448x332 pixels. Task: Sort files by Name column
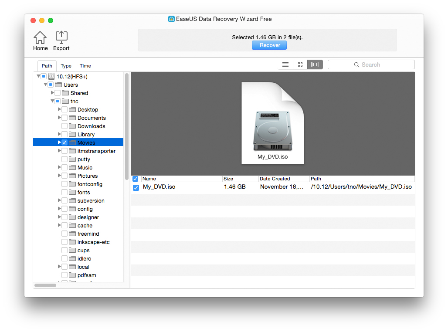[x=182, y=179]
